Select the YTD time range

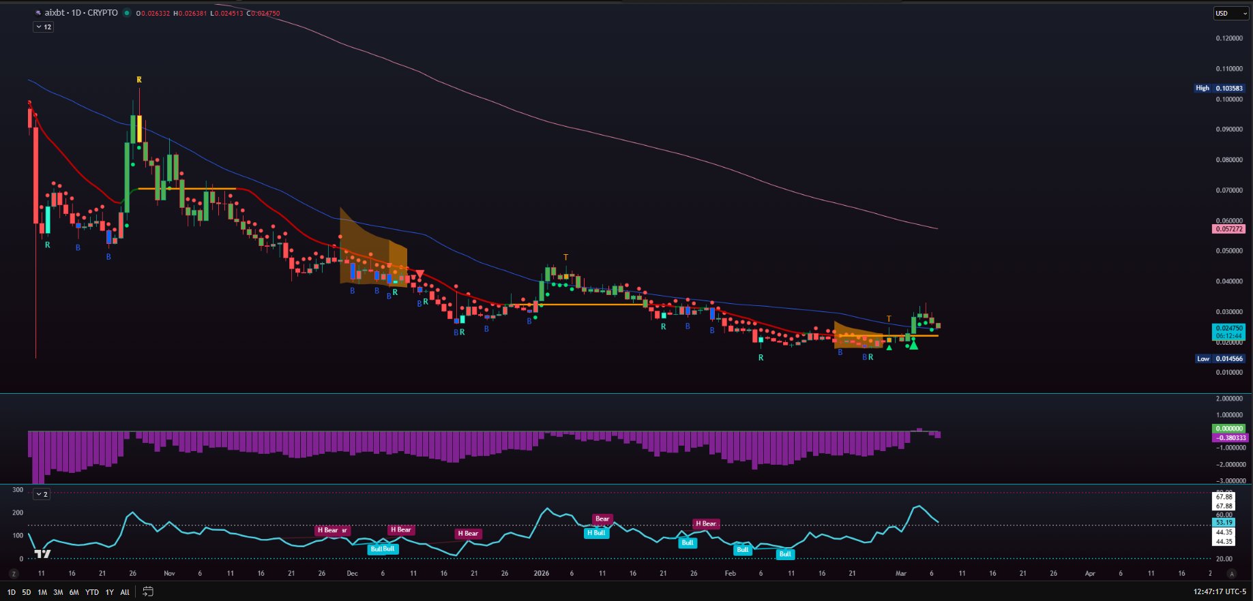[91, 592]
